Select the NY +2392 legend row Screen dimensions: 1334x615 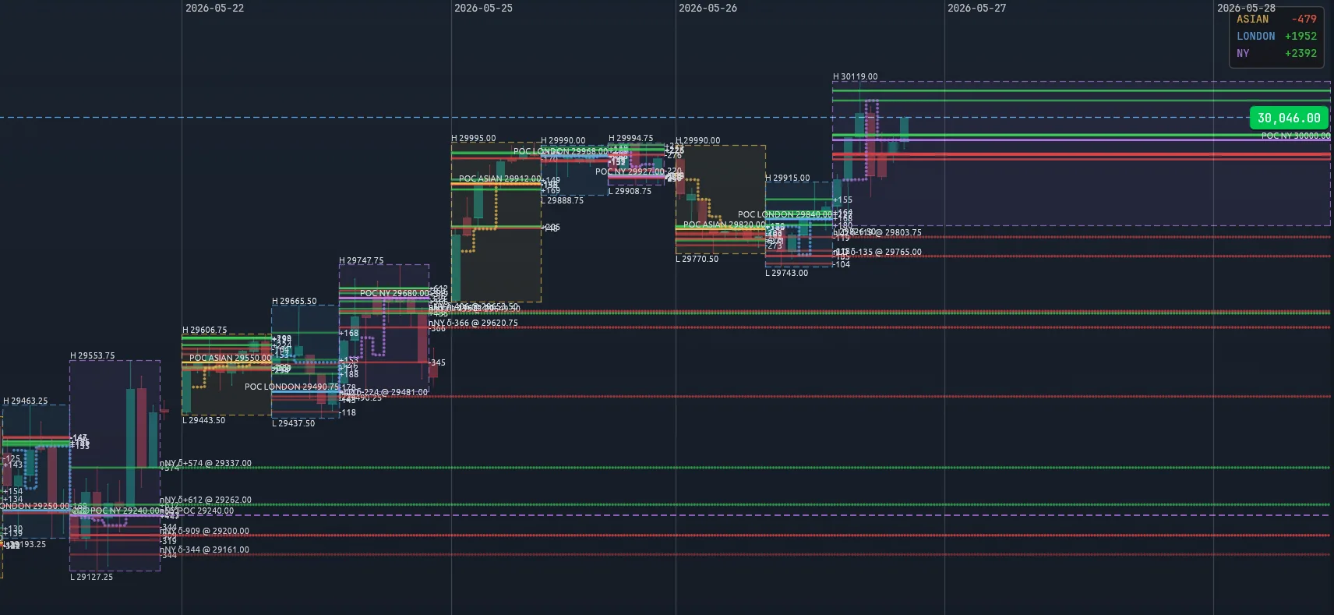pos(1276,53)
